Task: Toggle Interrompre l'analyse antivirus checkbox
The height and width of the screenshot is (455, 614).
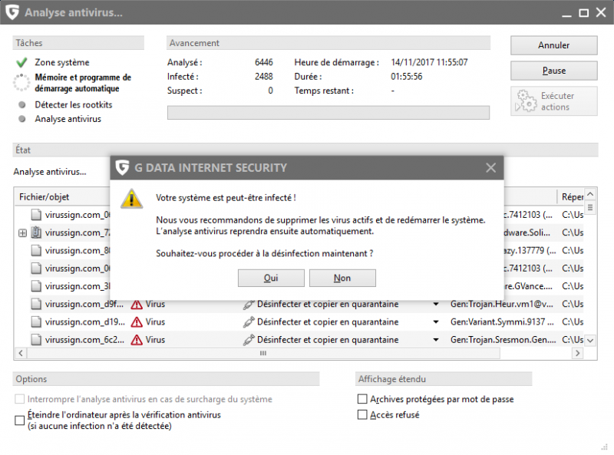Action: coord(20,399)
